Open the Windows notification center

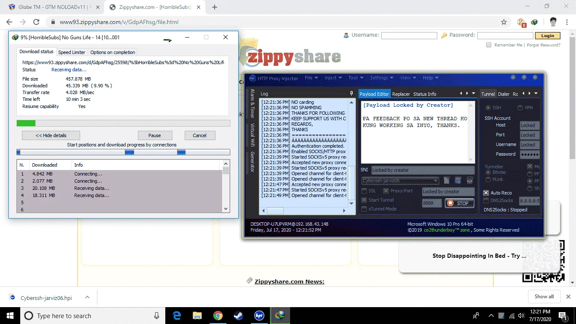563,316
